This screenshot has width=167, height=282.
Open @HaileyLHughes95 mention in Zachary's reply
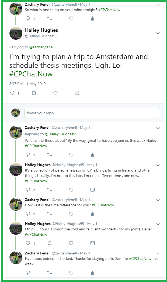(61, 134)
